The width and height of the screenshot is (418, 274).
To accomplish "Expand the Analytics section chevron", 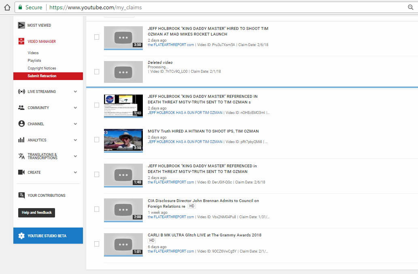I will pyautogui.click(x=75, y=140).
